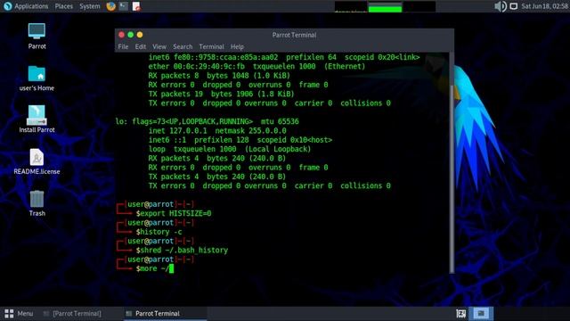Launch the Install Parrot desktop icon
This screenshot has height=321, width=570.
click(37, 115)
